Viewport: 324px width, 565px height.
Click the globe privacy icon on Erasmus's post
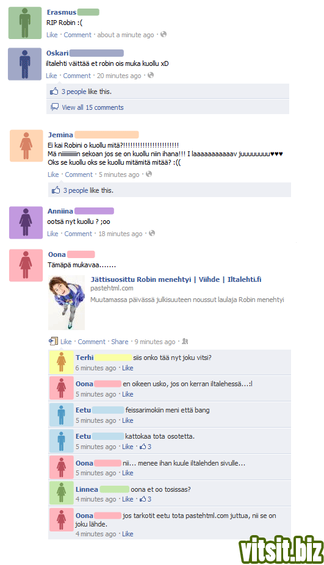(x=164, y=34)
